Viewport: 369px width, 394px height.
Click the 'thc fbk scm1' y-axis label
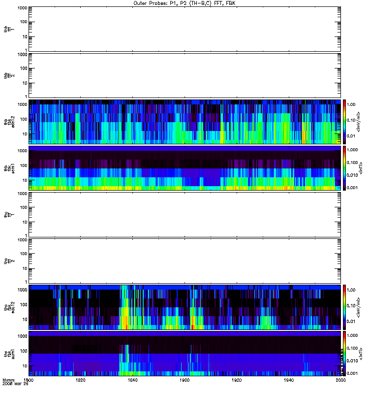tap(9, 354)
